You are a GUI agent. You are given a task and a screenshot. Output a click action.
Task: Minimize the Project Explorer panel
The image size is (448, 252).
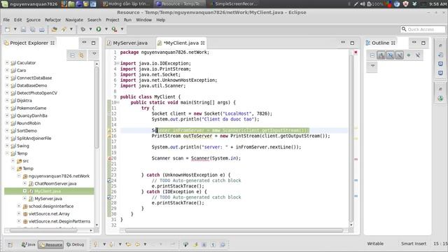[84, 43]
